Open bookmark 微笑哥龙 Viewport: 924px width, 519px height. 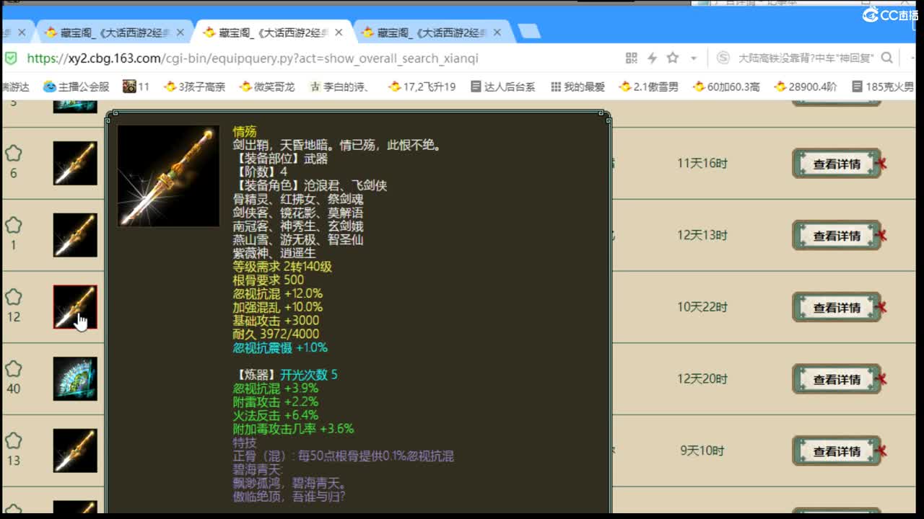267,86
